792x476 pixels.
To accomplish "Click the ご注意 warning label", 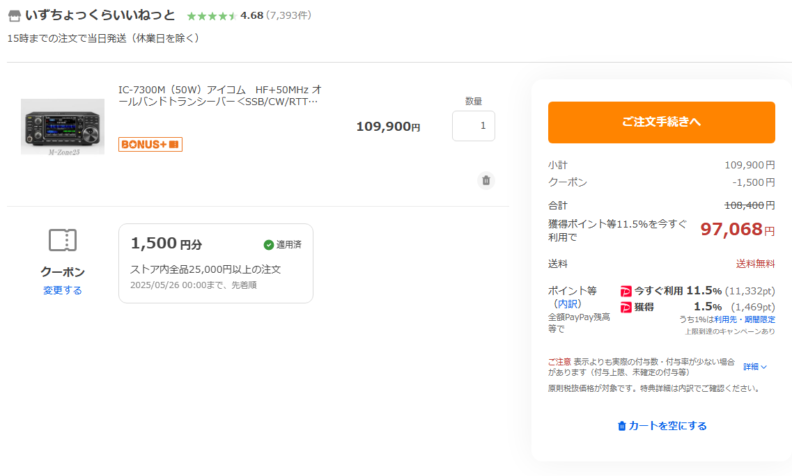I will (x=559, y=362).
